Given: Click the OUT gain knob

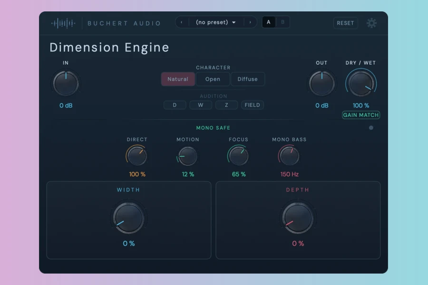Looking at the screenshot, I should pyautogui.click(x=322, y=84).
